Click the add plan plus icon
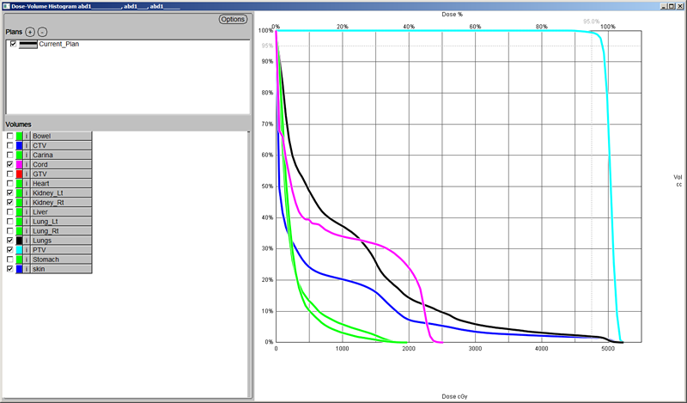Screen dimensions: 687x403 30,32
